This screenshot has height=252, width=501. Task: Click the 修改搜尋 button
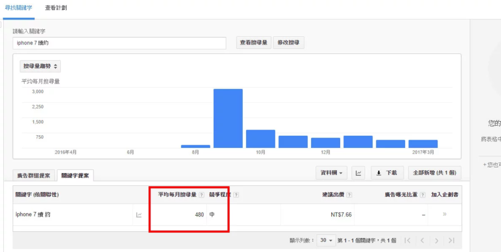pyautogui.click(x=289, y=43)
